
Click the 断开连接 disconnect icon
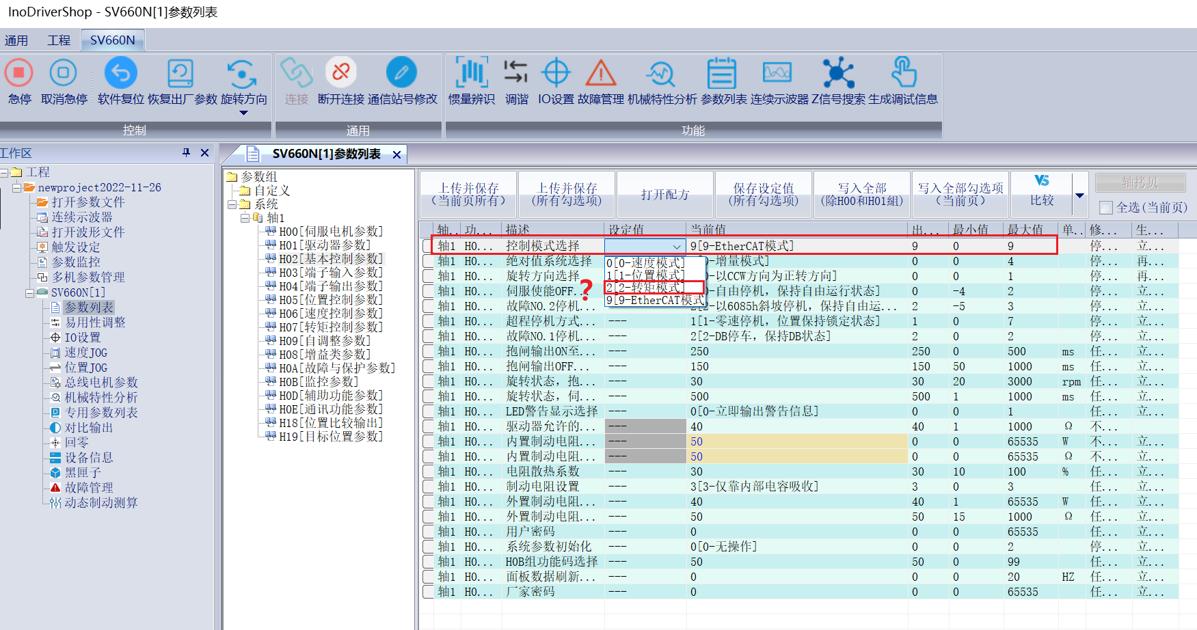coord(340,72)
